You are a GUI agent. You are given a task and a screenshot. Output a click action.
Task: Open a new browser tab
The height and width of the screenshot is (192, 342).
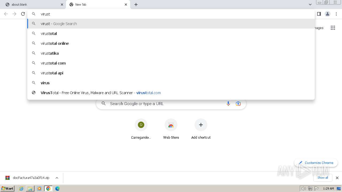(136, 5)
